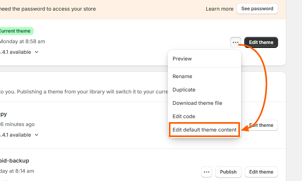Click the dark Edit theme button
302x181 pixels.
[261, 42]
